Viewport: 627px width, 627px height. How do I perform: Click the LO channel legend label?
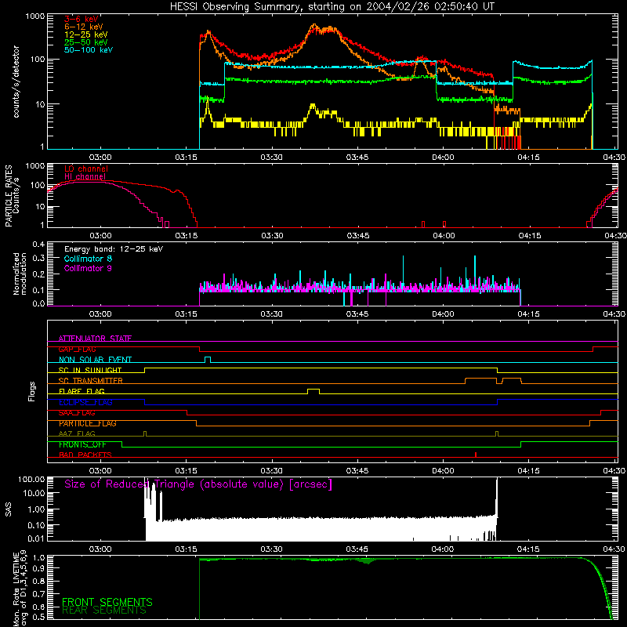click(x=86, y=169)
